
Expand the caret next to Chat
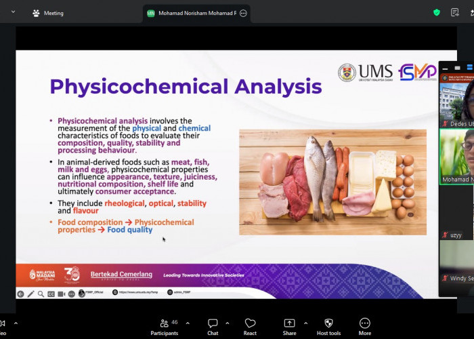pyautogui.click(x=228, y=323)
